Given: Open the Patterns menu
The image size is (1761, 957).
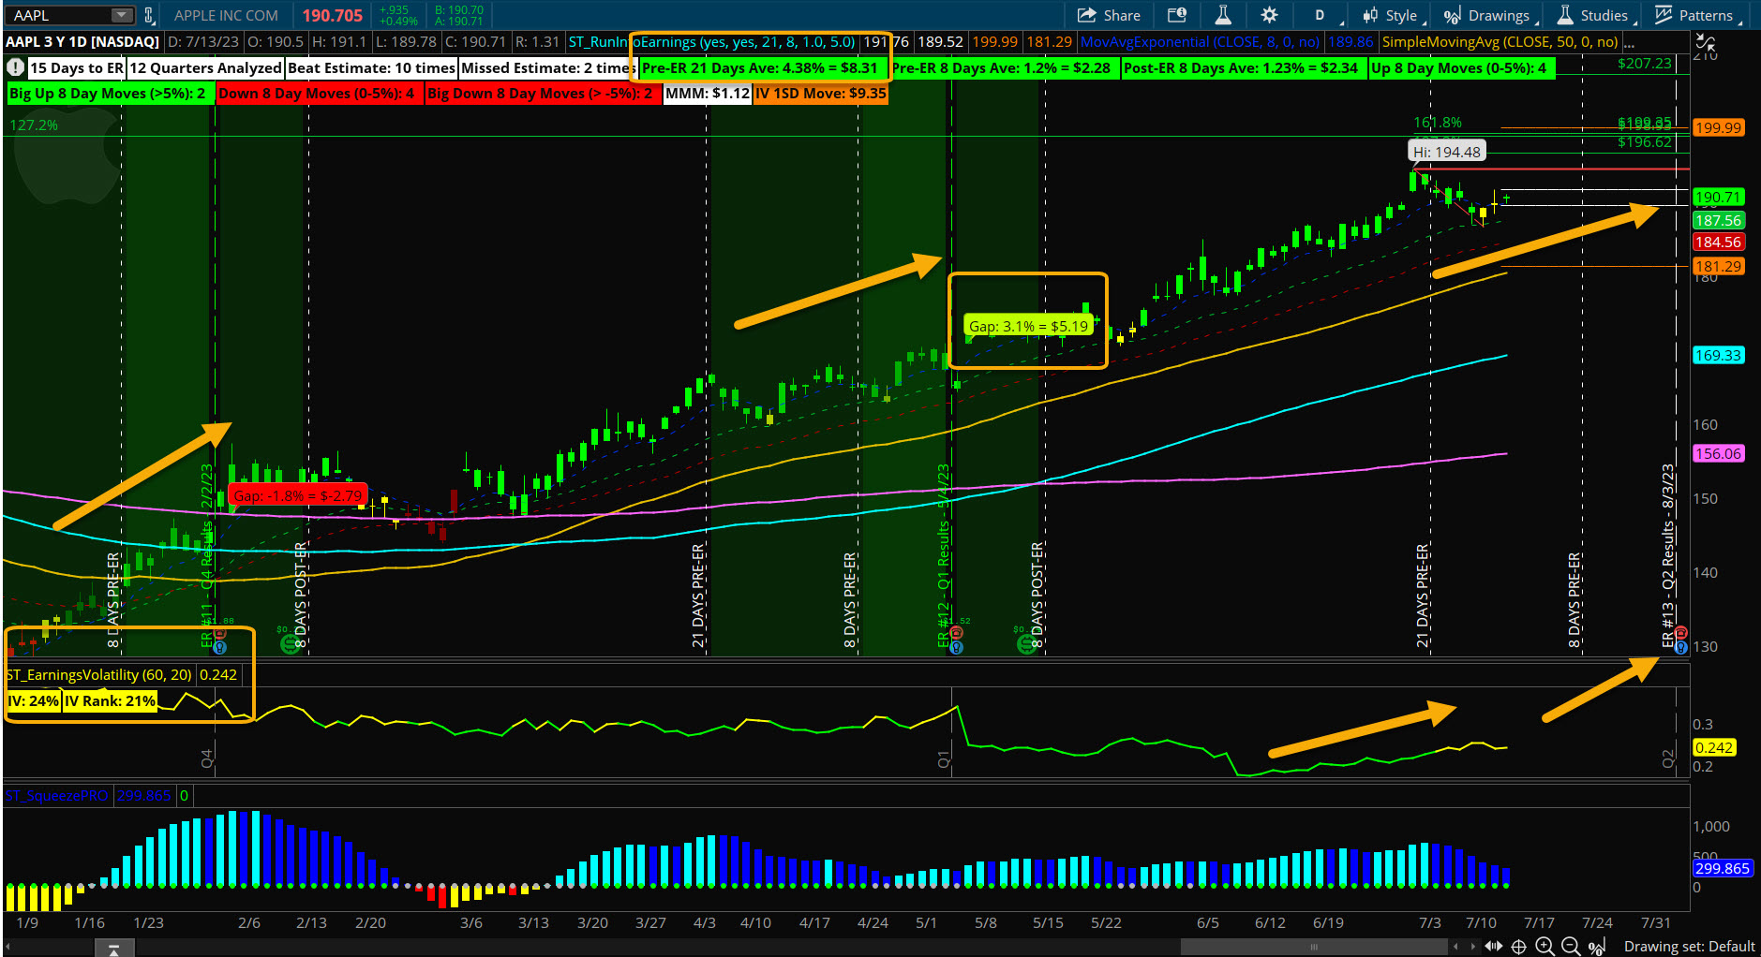Looking at the screenshot, I should (1706, 15).
